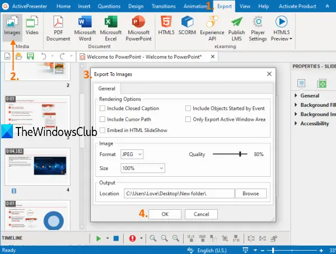This screenshot has height=254, width=336.
Task: Check Include Cursor Path
Action: click(102, 119)
